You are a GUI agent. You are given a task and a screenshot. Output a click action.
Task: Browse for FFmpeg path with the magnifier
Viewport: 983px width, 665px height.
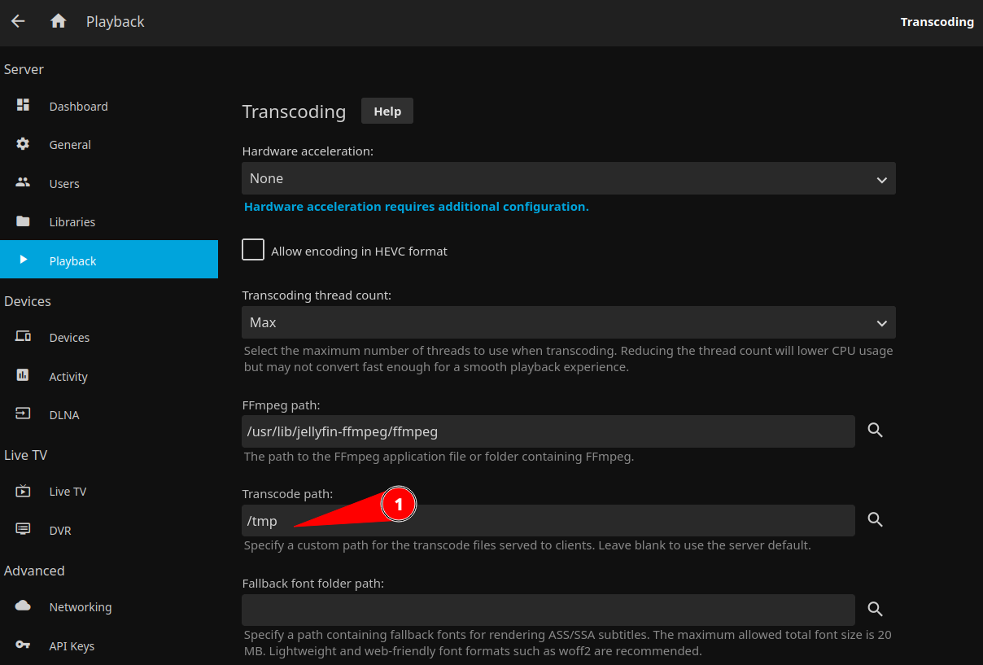[x=875, y=431]
